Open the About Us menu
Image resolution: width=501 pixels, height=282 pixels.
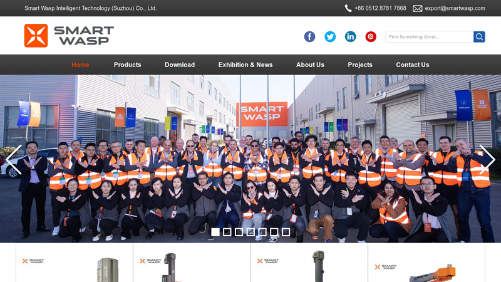(x=310, y=65)
